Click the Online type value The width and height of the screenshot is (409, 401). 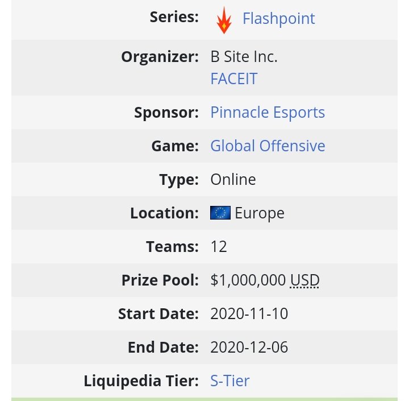[x=233, y=180]
